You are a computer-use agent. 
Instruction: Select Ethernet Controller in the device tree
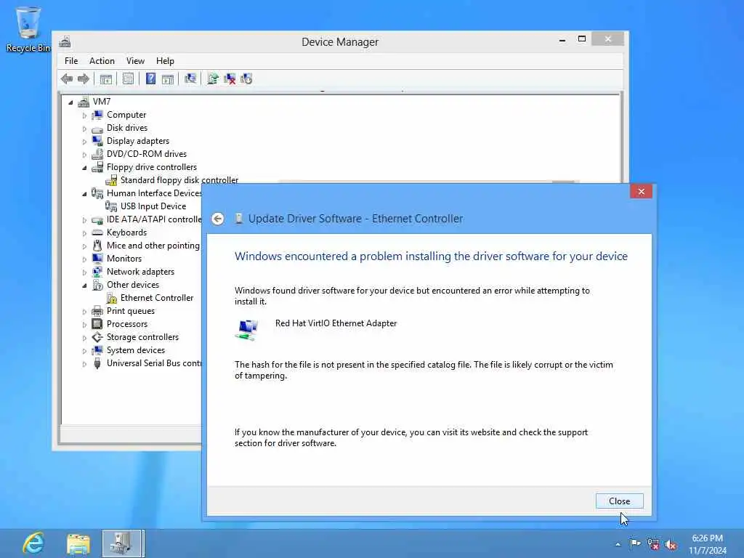(x=157, y=298)
